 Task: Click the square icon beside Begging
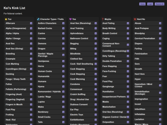pyautogui.click(x=96, y=44)
